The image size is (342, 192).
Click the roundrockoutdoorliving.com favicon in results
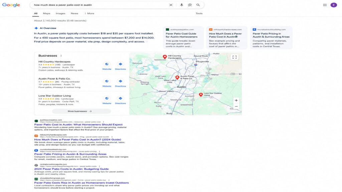[x=36, y=150]
